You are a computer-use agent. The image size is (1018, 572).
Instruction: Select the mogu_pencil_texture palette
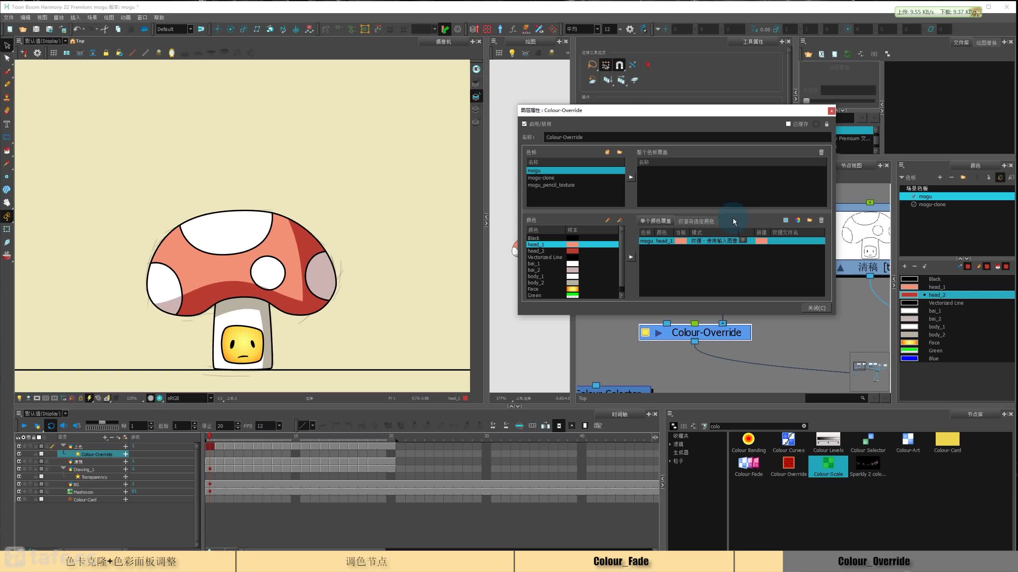(x=575, y=185)
